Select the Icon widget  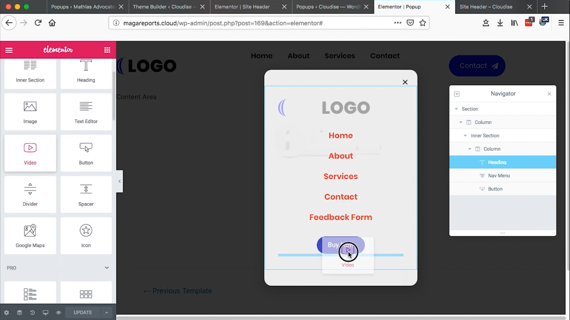click(86, 235)
